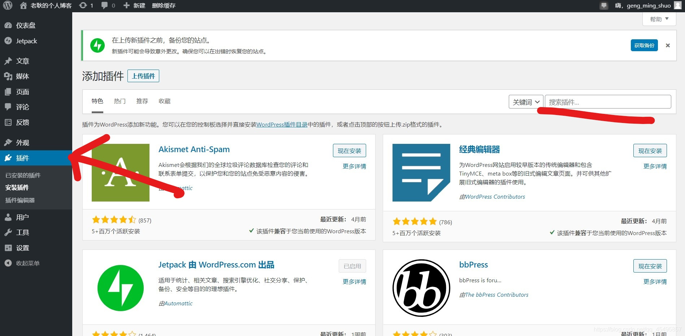This screenshot has height=336, width=685.
Task: Open the notification speech icon near geng_ming_shuo
Action: (x=603, y=5)
